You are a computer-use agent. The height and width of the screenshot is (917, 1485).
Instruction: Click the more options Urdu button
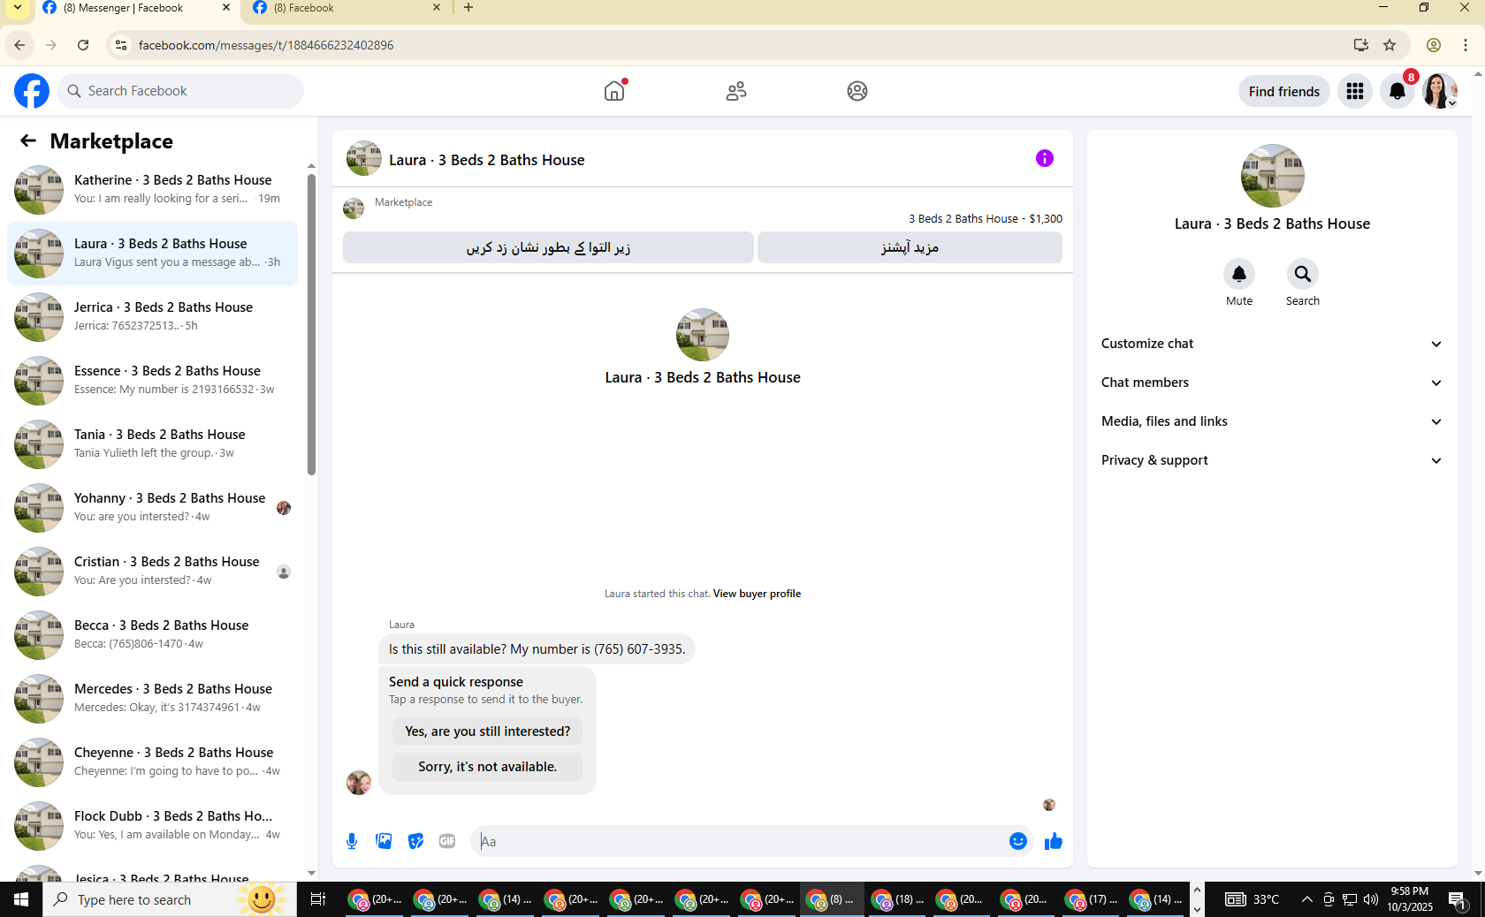[x=910, y=247]
